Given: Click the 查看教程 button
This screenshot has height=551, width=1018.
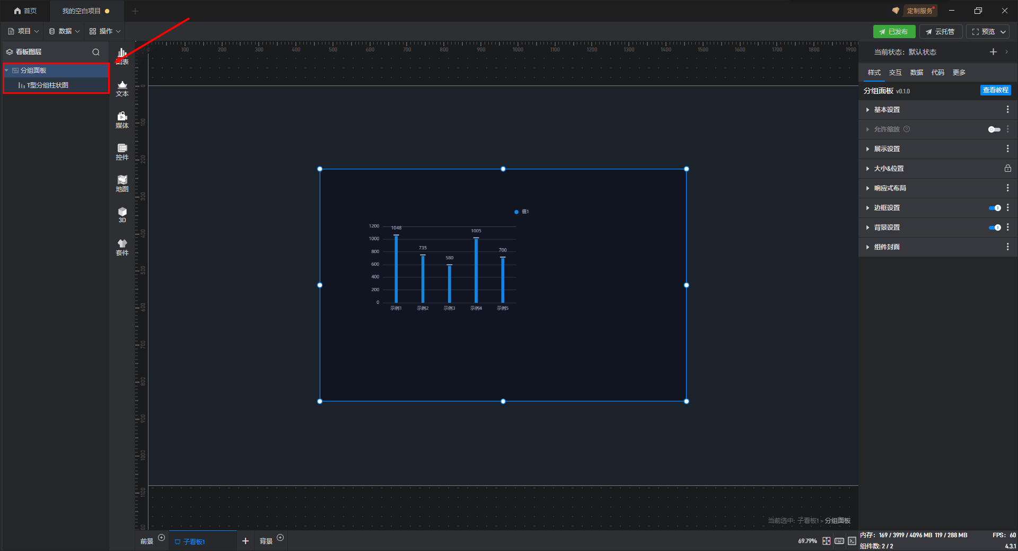Looking at the screenshot, I should (x=995, y=90).
